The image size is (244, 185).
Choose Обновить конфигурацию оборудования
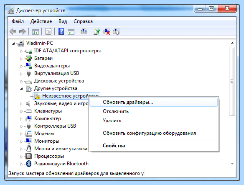pyautogui.click(x=153, y=133)
